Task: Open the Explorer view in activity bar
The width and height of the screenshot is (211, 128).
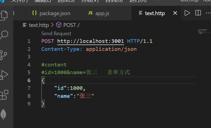Action: [4, 15]
